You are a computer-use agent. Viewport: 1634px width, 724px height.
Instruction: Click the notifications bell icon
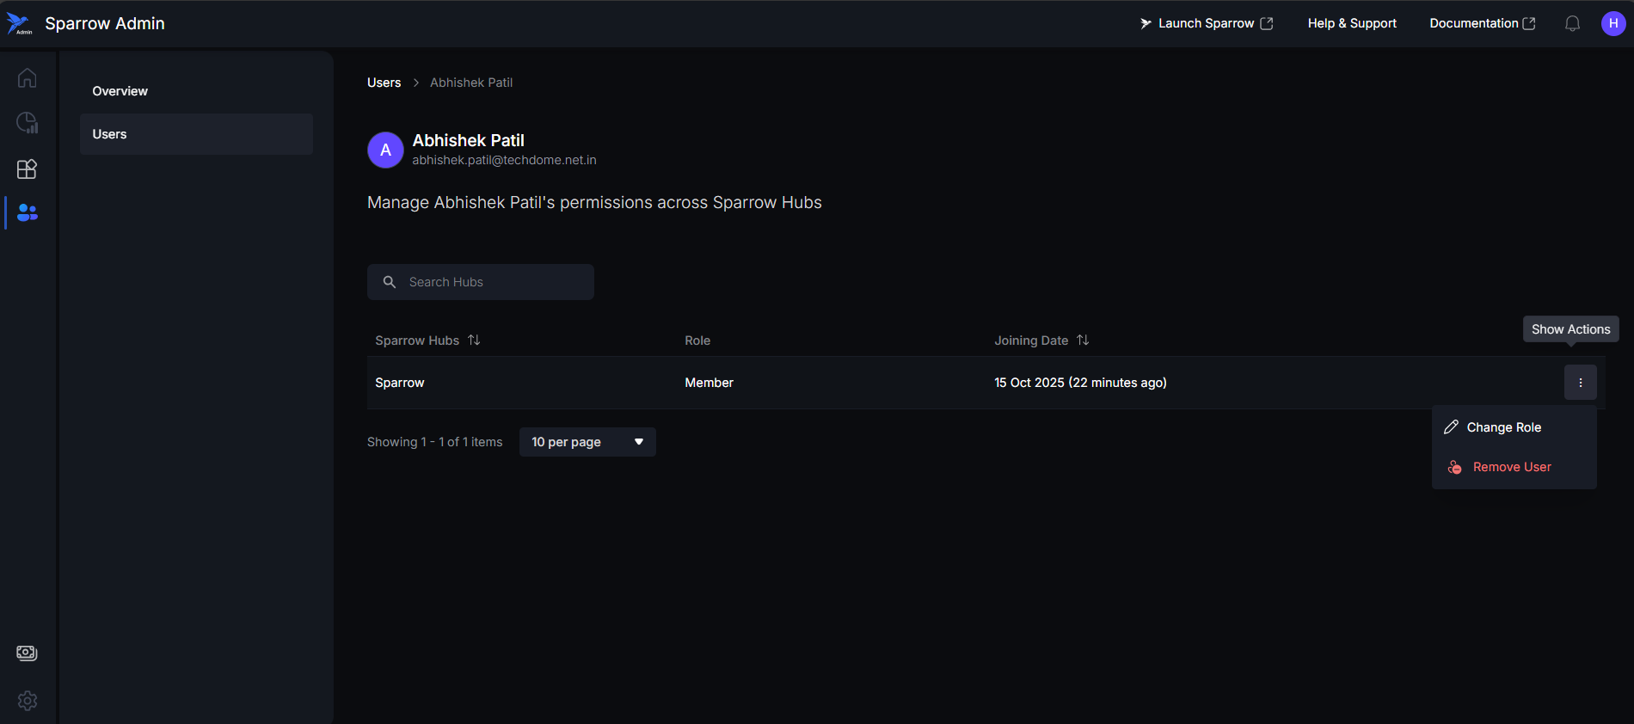coord(1572,23)
